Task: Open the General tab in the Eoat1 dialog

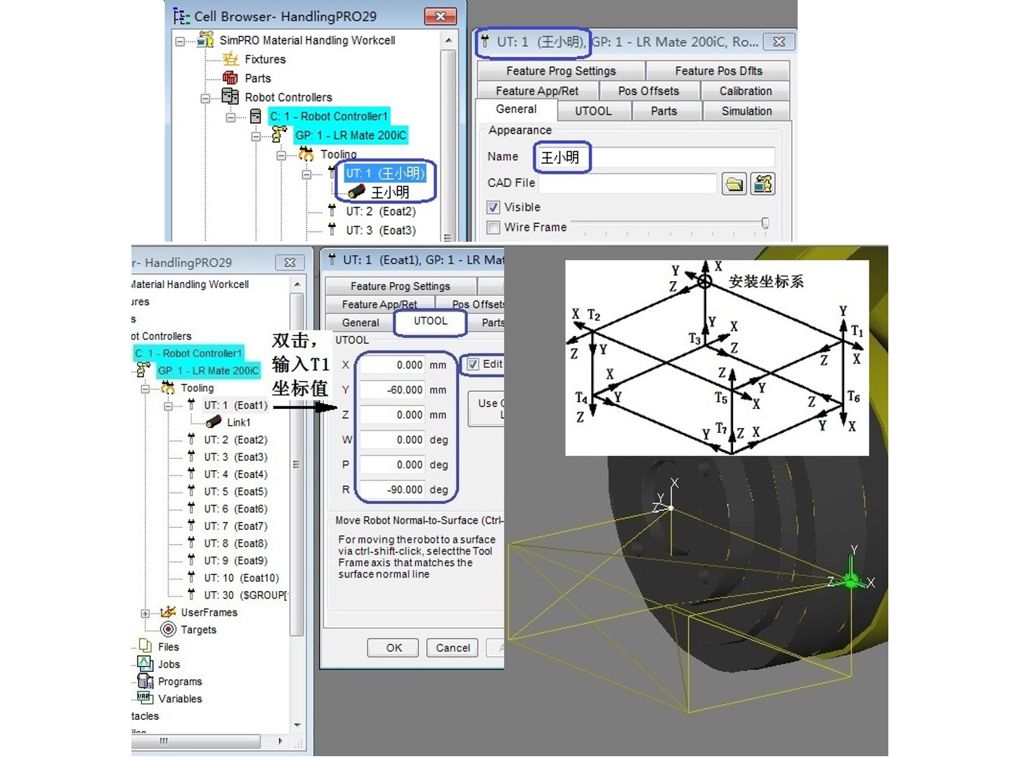Action: click(x=361, y=323)
